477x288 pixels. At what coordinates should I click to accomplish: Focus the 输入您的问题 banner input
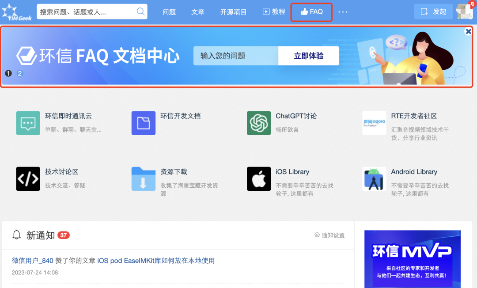pyautogui.click(x=236, y=56)
